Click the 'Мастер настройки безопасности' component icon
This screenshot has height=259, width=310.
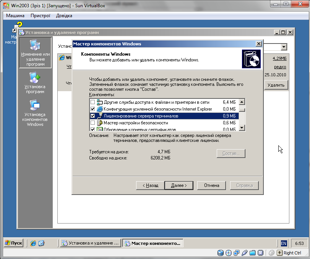[x=100, y=123]
